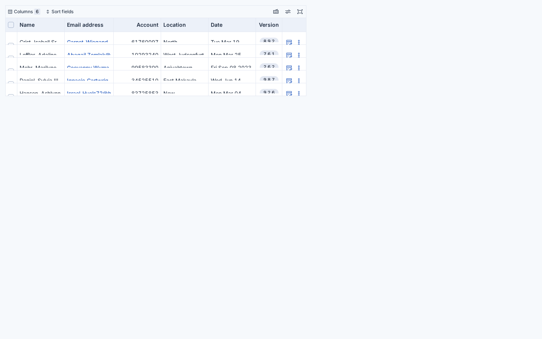Edit the Loeffler row

tap(289, 55)
